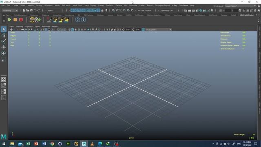The image size is (261, 147).
Task: Click the Redo arrow icon
Action: tap(39, 10)
